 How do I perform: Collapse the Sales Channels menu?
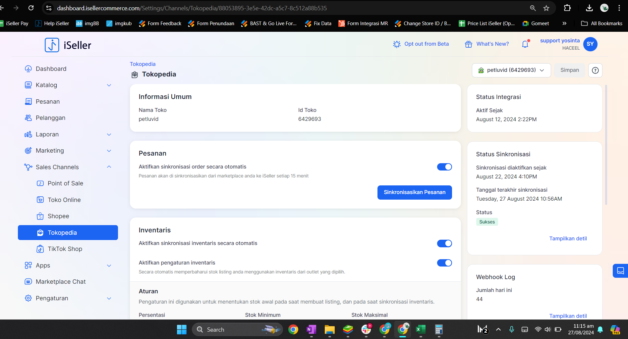[109, 167]
